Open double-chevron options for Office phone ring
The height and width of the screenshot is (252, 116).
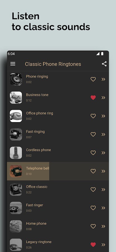(x=103, y=116)
